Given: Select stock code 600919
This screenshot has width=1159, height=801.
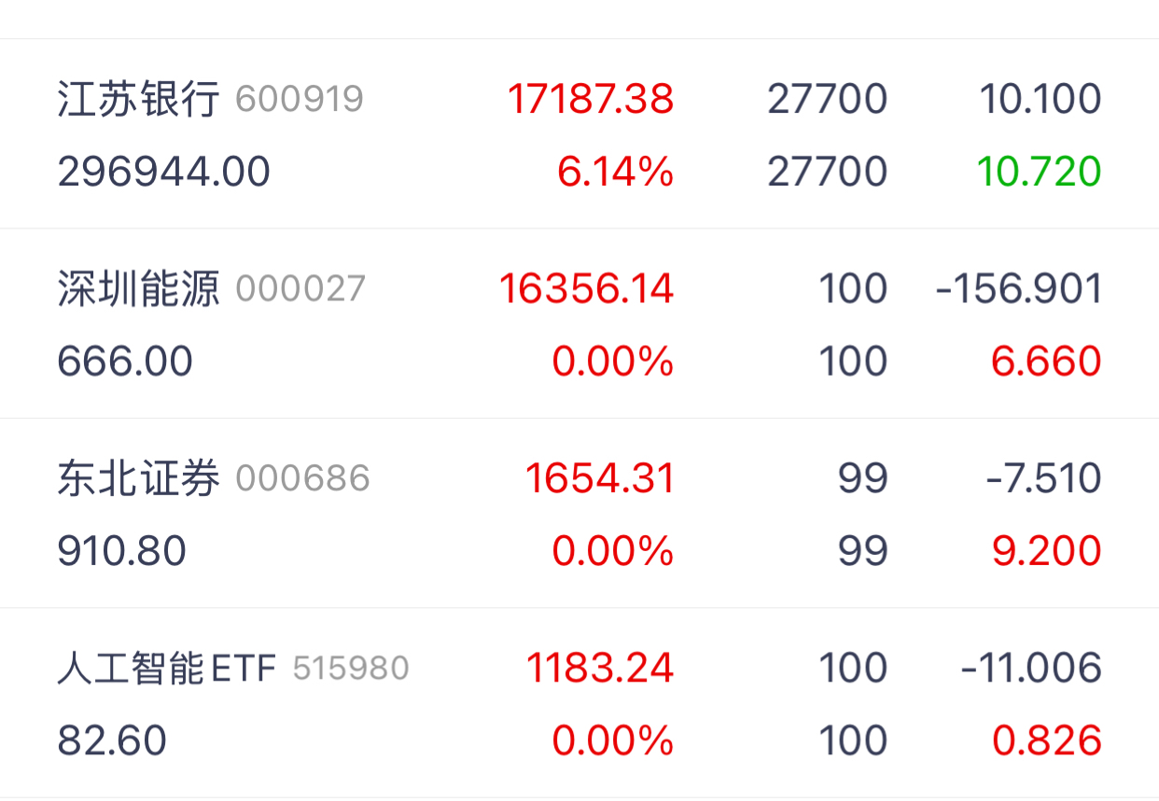Looking at the screenshot, I should (x=300, y=99).
